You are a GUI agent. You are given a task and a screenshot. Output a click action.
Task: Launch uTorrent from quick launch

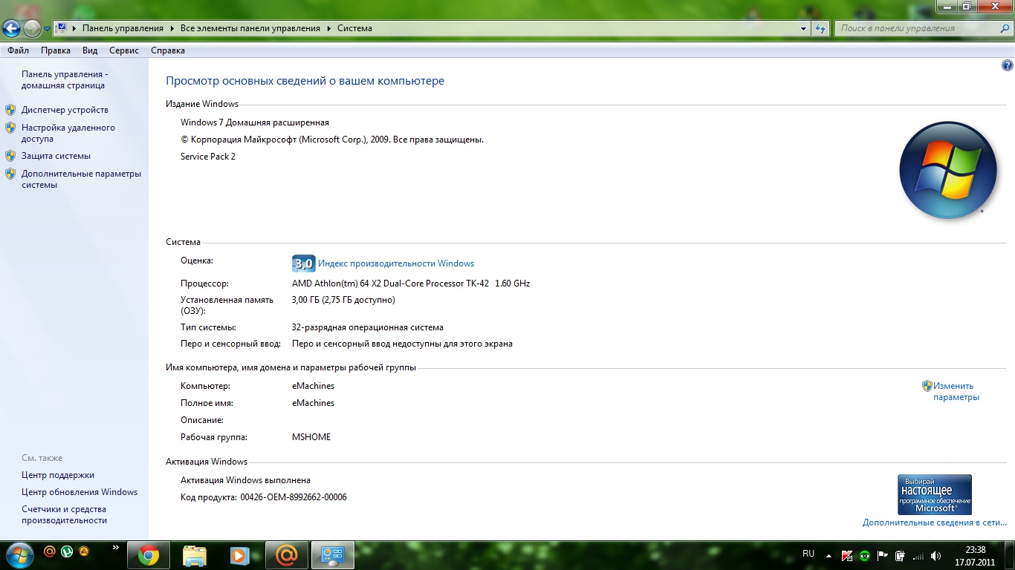[x=67, y=551]
